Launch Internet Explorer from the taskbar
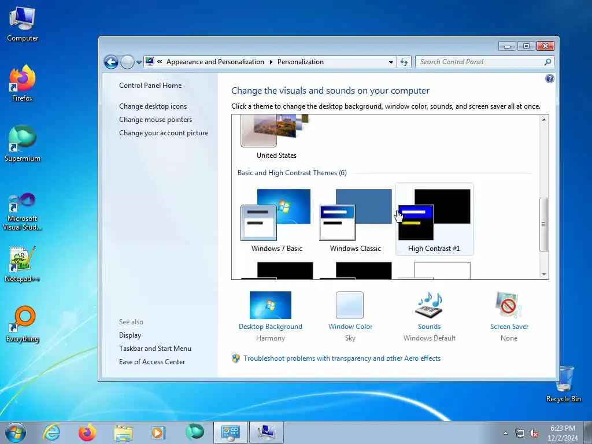Viewport: 592px width, 444px height. 51,432
